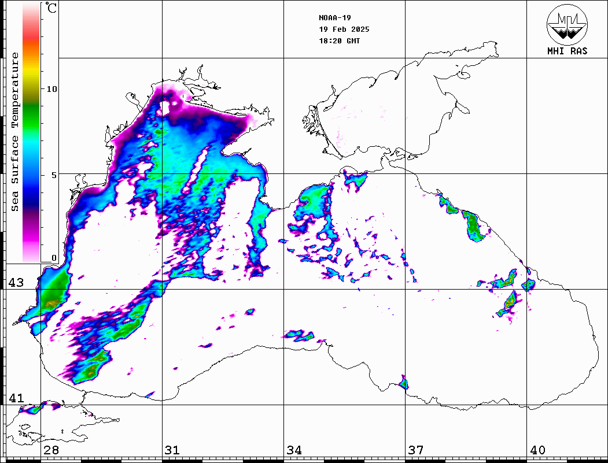The image size is (608, 463).
Task: Click longitude label '28'
Action: [51, 450]
